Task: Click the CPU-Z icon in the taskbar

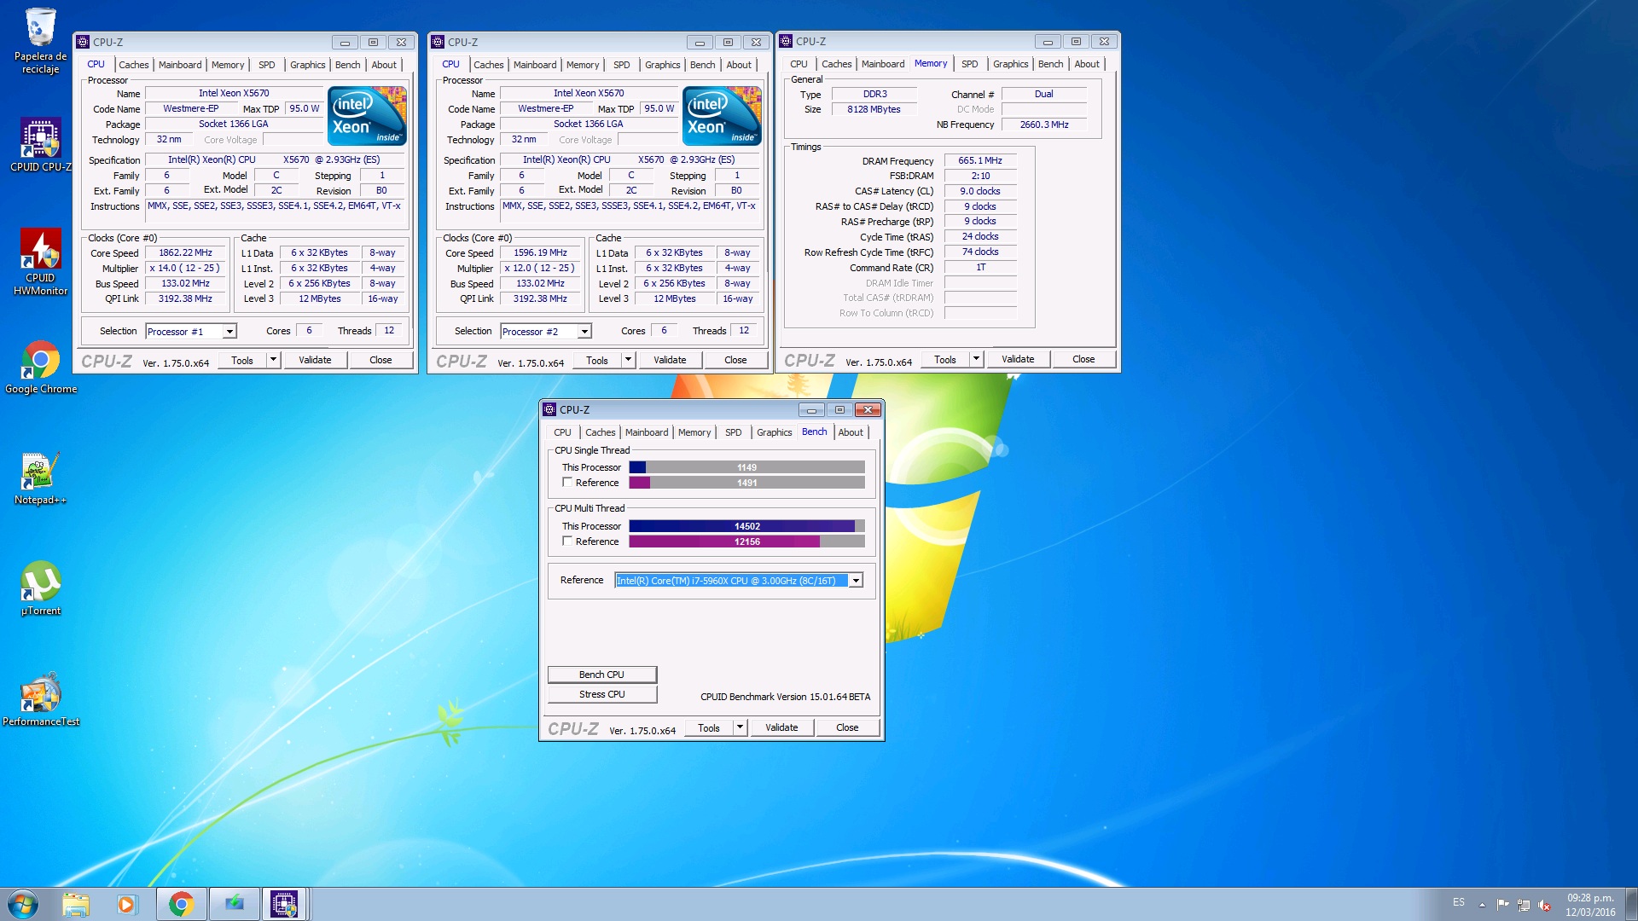Action: [284, 904]
